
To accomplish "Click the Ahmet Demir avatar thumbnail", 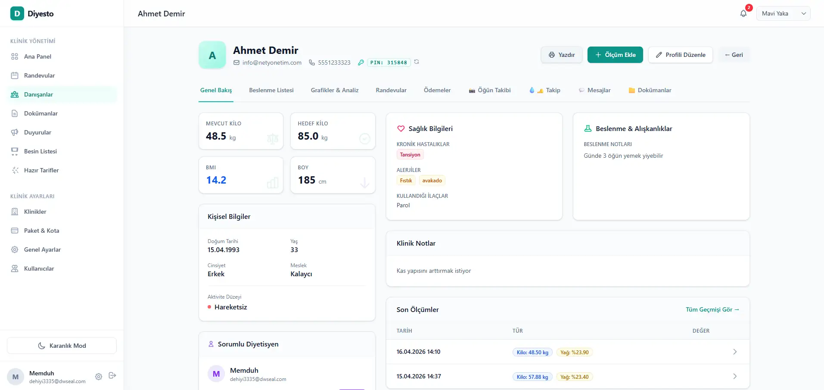I will [212, 55].
